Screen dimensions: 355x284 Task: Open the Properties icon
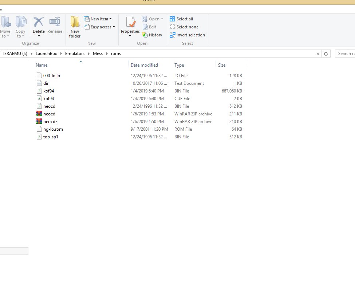click(x=130, y=23)
